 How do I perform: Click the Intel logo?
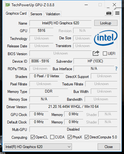tap(106, 38)
